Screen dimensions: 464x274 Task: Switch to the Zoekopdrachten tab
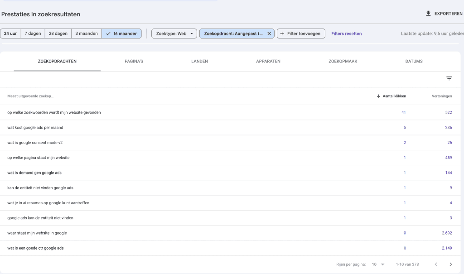[57, 61]
